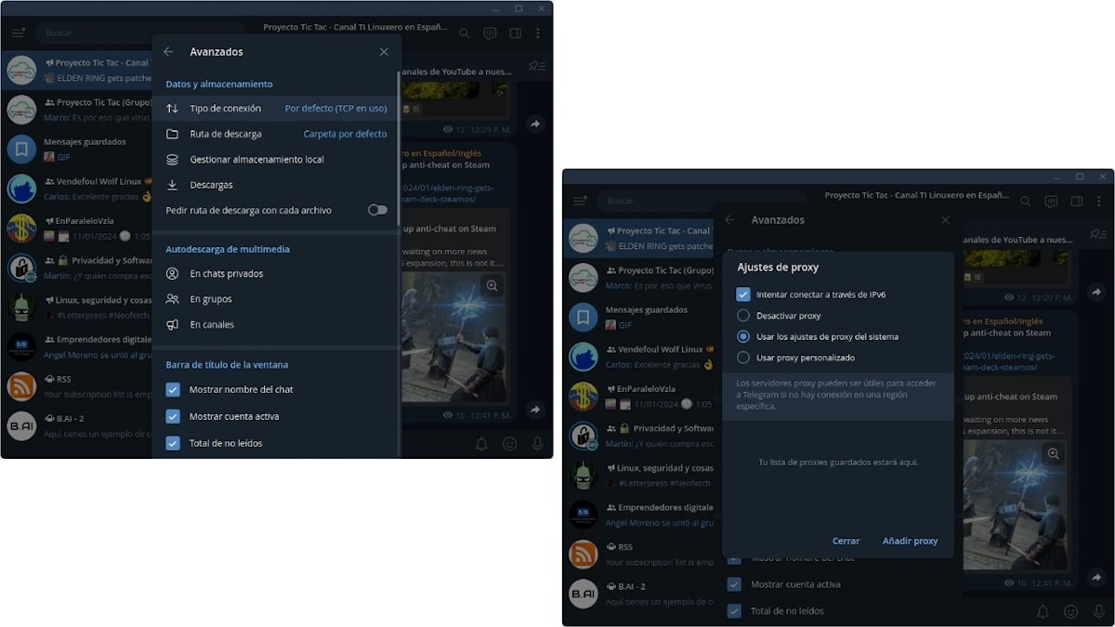Toggle Total de no leídos checkbox, right window
This screenshot has height=627, width=1115.
(x=734, y=611)
